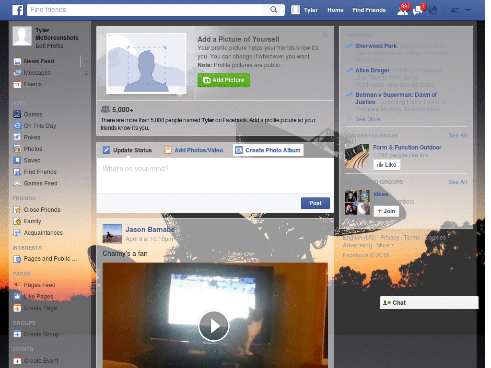Screen dimensions: 491x368
Task: Click Ideas group thumbnail collage
Action: point(357,203)
